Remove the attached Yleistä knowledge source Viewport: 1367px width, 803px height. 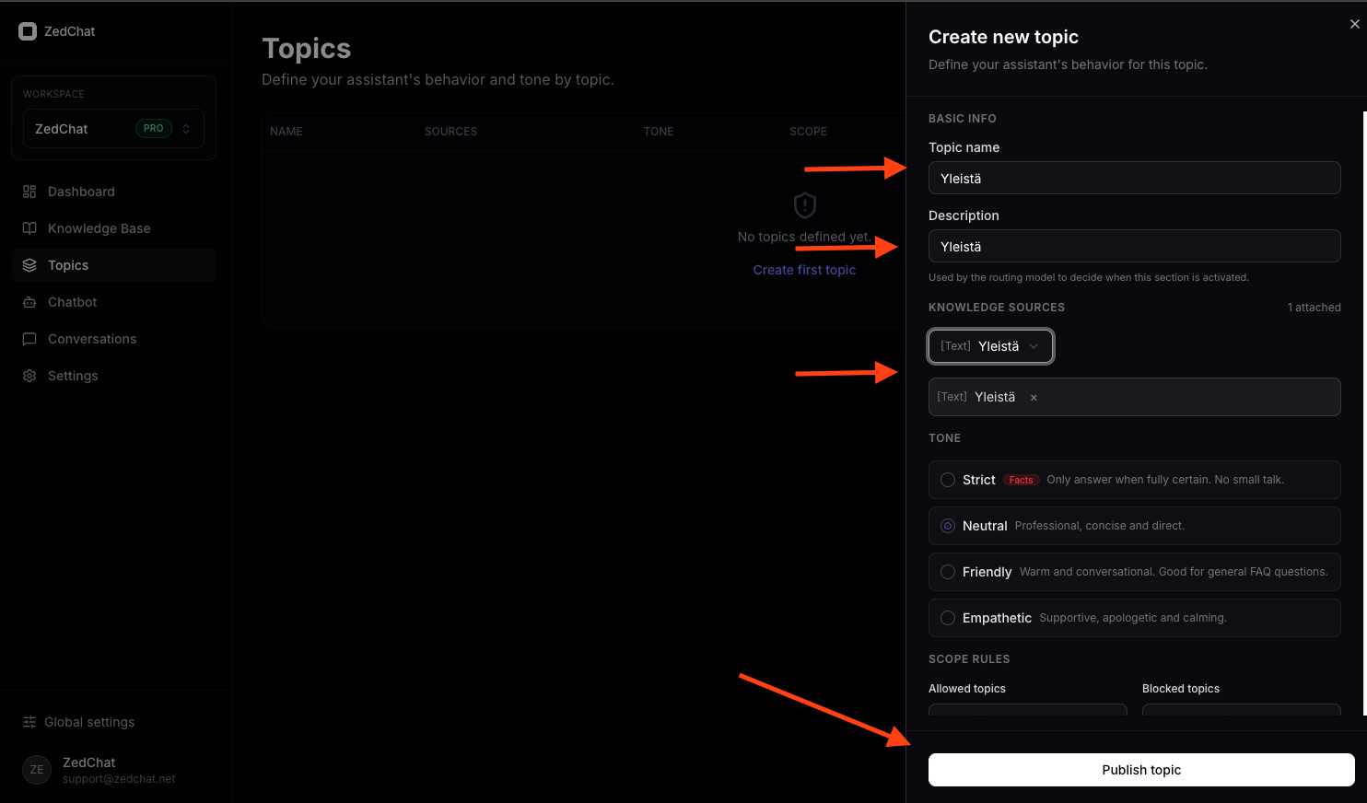tap(1033, 397)
